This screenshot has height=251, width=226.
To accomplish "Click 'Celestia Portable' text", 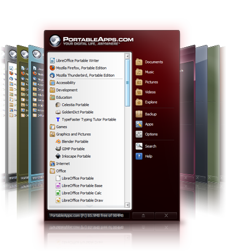I will click(x=76, y=104).
